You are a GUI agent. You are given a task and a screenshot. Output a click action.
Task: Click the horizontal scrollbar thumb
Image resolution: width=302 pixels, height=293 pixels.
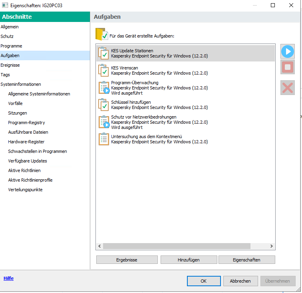177,246
